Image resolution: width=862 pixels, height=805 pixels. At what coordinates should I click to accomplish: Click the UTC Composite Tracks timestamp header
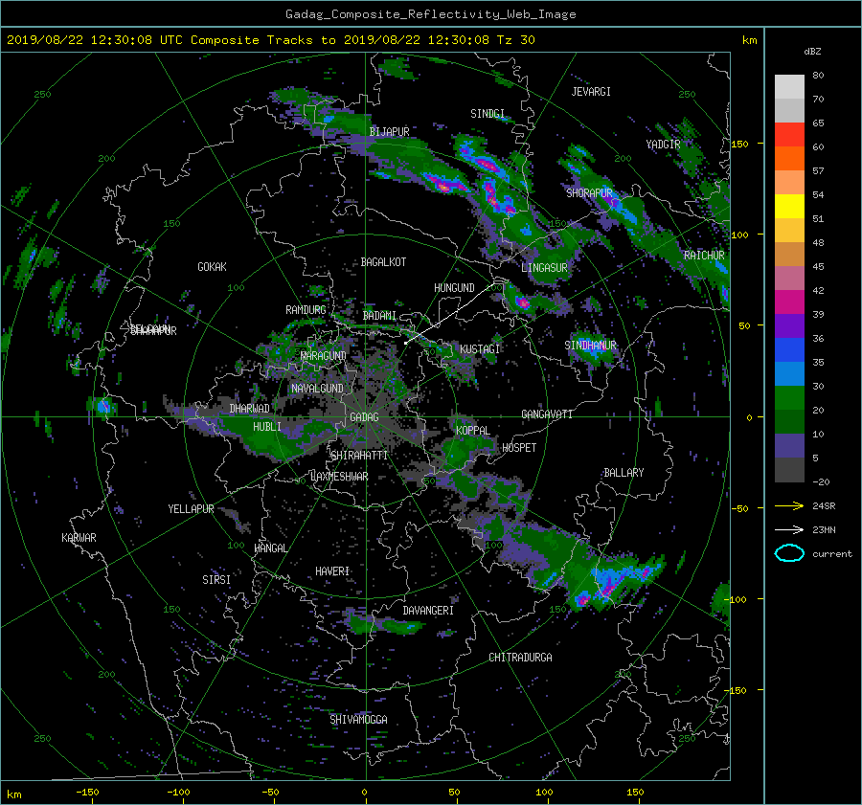[x=270, y=40]
